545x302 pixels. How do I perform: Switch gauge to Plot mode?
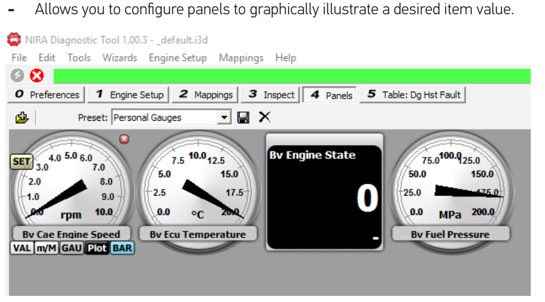coord(97,248)
